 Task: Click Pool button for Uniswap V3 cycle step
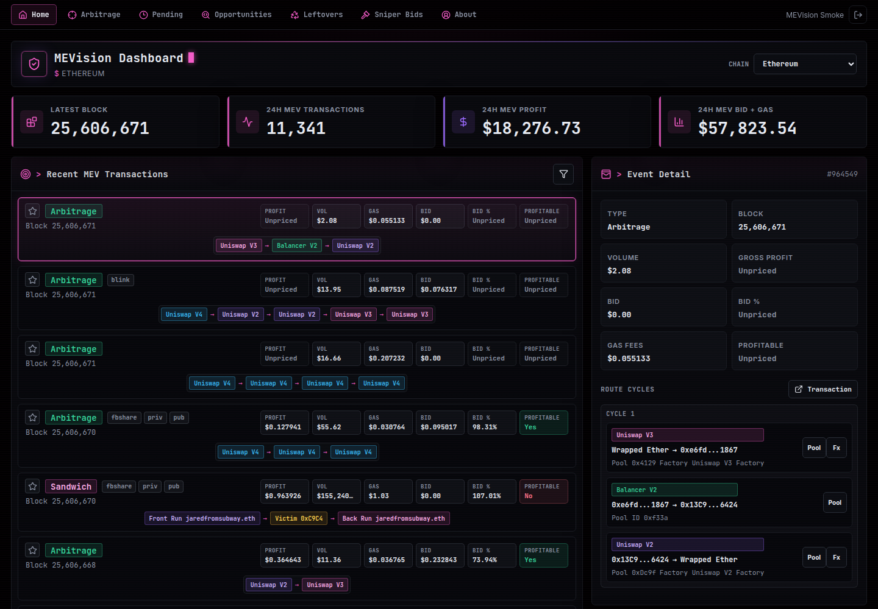coord(814,448)
